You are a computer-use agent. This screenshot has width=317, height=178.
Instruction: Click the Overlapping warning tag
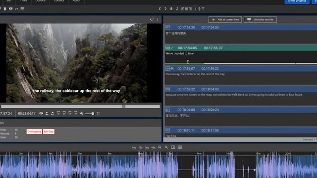(x=34, y=132)
